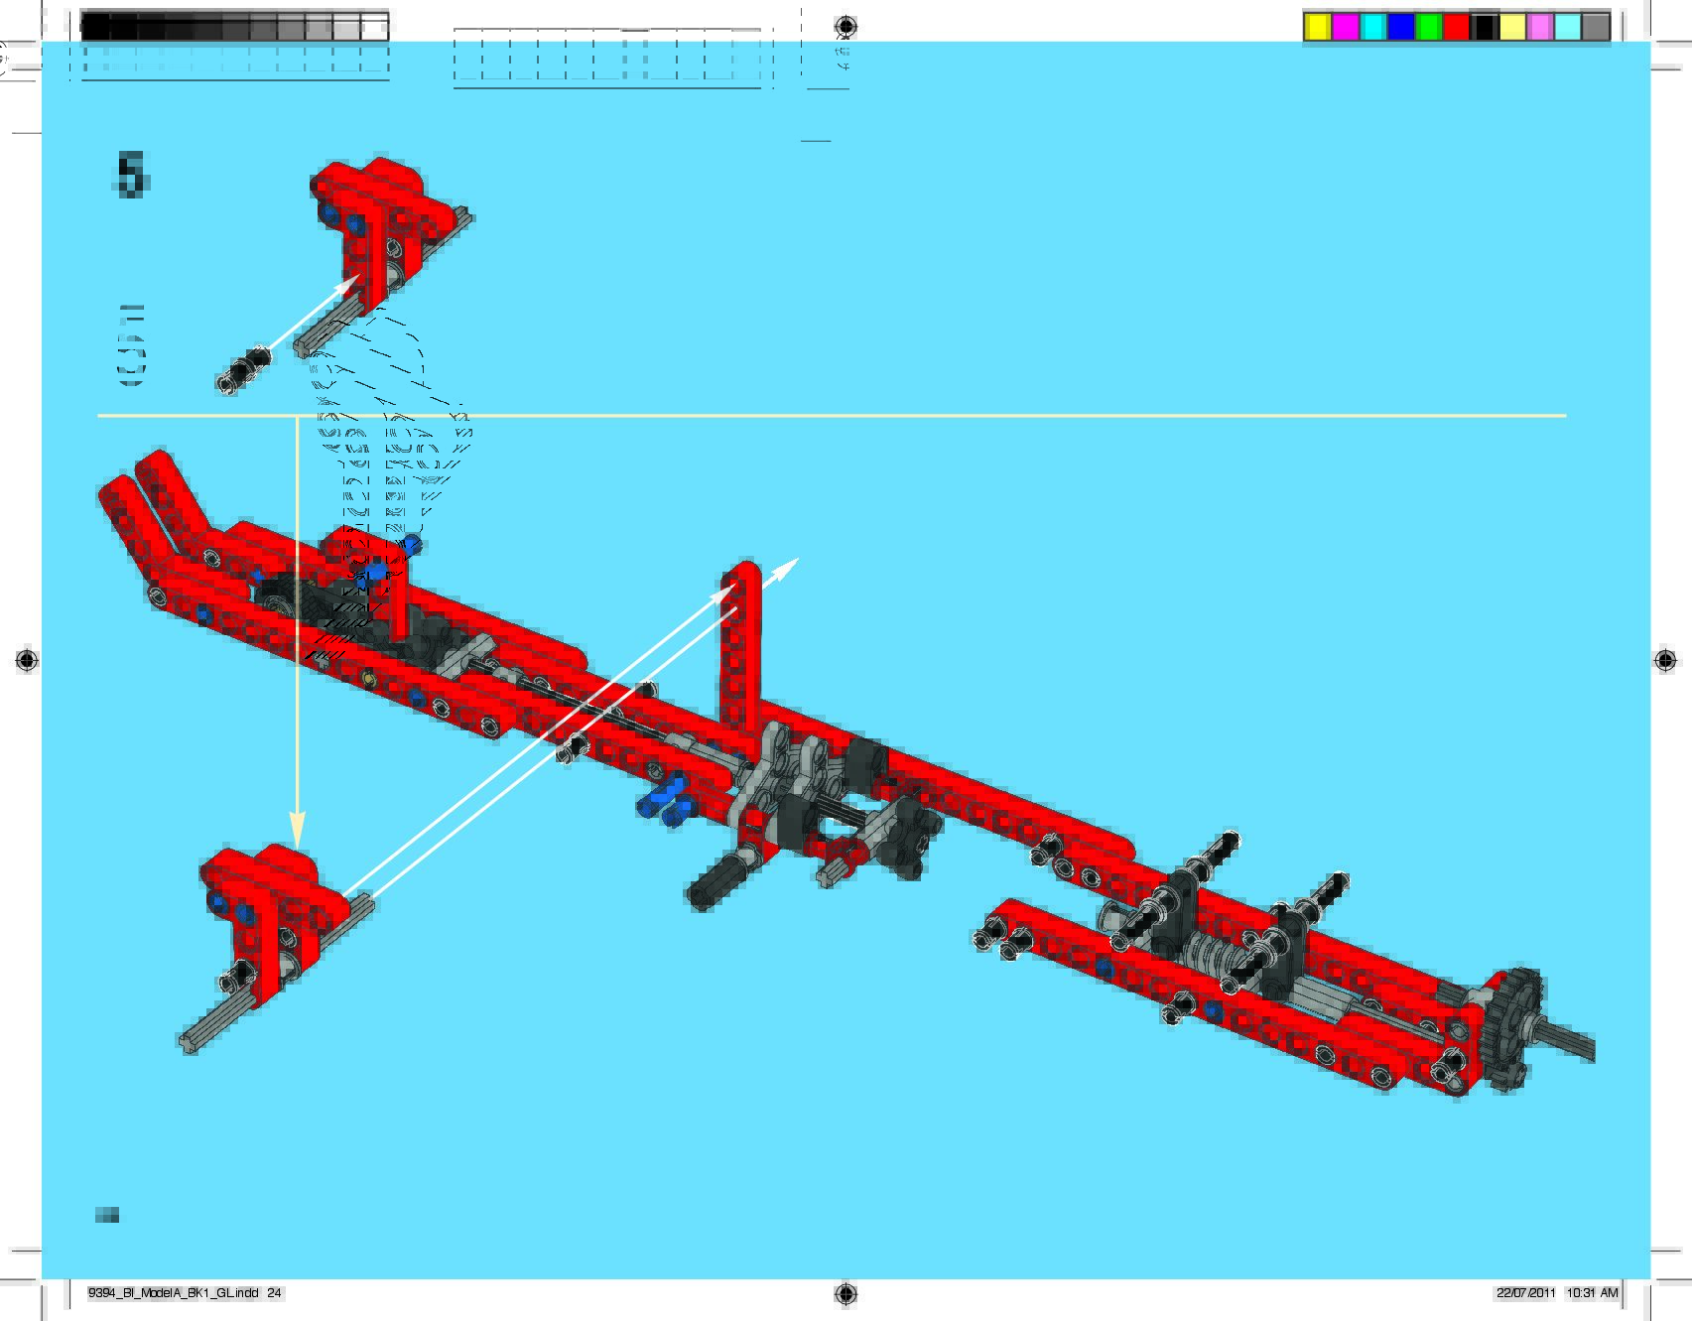Click the blue double pin under the beam
Viewport: 1692px width, 1321px height.
pyautogui.click(x=664, y=800)
